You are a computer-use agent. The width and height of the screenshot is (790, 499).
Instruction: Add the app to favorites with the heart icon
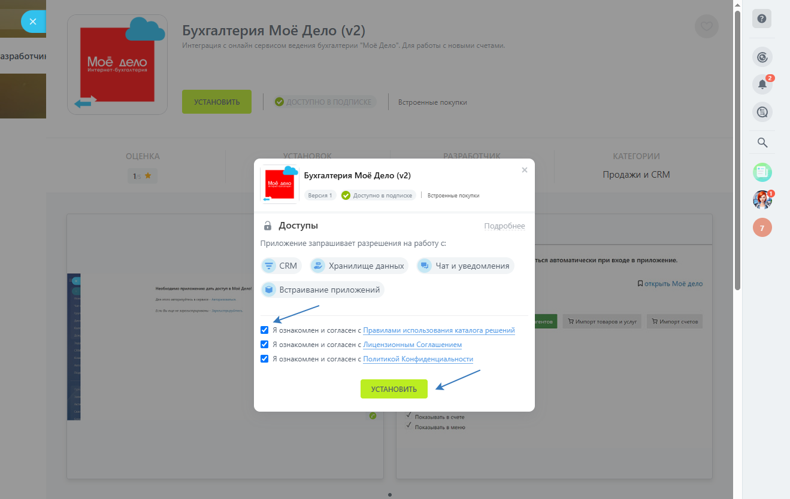point(707,26)
